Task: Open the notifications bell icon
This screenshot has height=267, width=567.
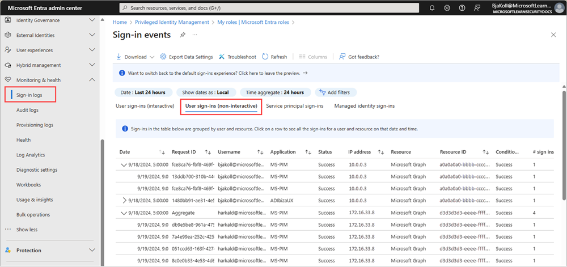Action: [431, 8]
